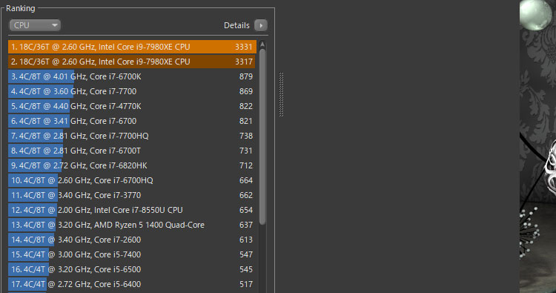Click the dotted panel splitter handle

point(281,94)
